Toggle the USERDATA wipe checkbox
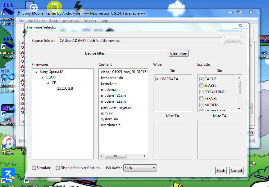Viewport: 269px width, 187px height. pyautogui.click(x=157, y=79)
